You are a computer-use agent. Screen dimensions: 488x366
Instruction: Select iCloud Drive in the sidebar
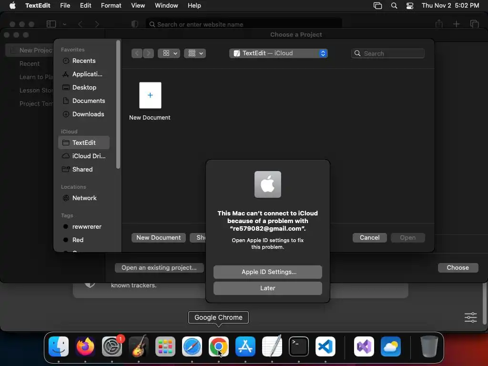[x=84, y=156]
